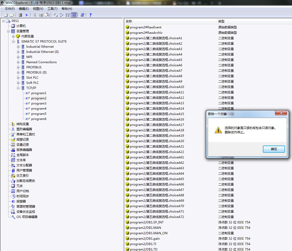292x251 pixels.
Task: Select program2#RawEvent tag row
Action: click(146, 27)
